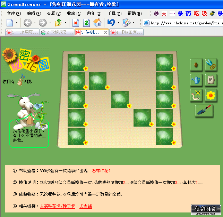Switch to tab 4-【赌田喜
The height and width of the screenshot is (217, 223).
[126, 32]
